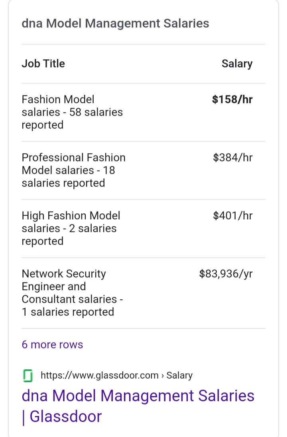Select the Fashion Model salaries row text

point(72,112)
